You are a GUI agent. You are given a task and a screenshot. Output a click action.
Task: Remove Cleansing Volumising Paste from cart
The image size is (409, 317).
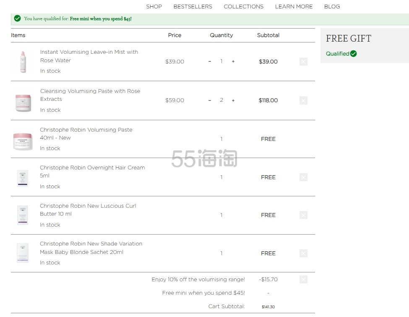coord(303,100)
